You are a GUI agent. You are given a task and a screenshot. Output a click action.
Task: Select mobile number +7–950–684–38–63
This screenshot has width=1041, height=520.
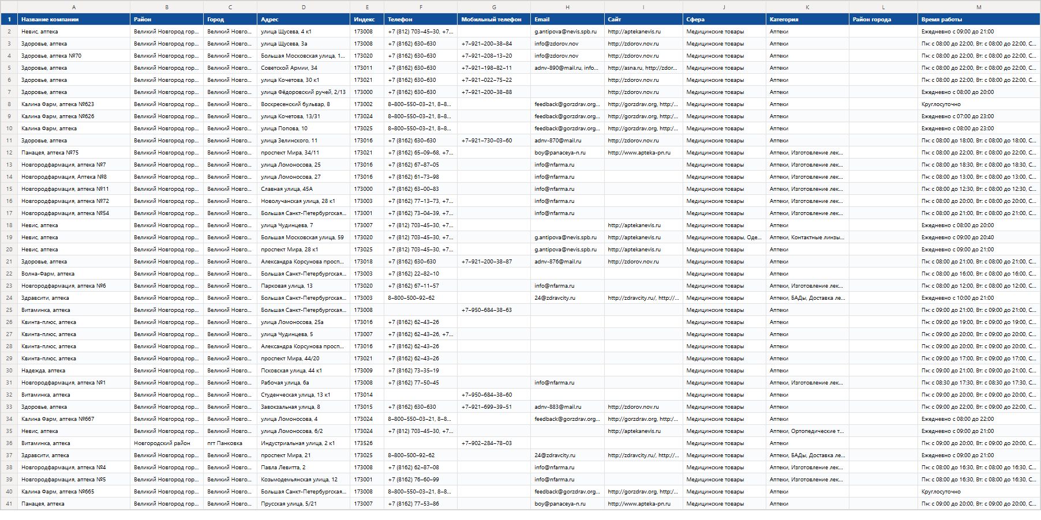tap(494, 310)
